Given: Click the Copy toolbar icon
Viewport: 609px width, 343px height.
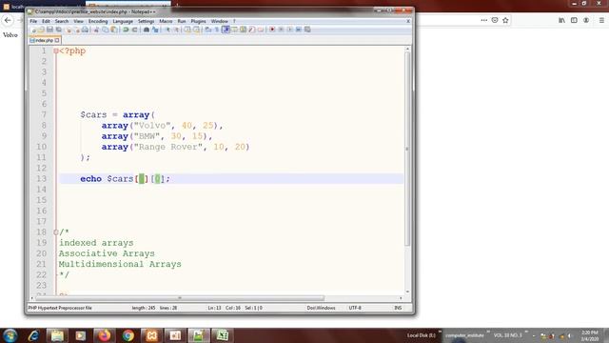Looking at the screenshot, I should (x=105, y=30).
